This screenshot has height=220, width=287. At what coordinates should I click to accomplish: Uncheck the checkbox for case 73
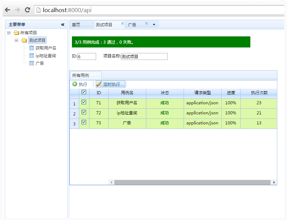pos(84,122)
